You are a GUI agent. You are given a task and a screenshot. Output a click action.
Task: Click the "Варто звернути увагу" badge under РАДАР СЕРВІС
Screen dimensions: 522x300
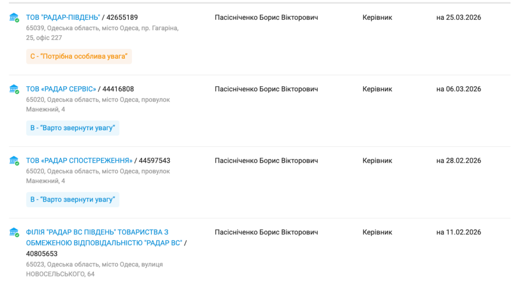pos(72,128)
